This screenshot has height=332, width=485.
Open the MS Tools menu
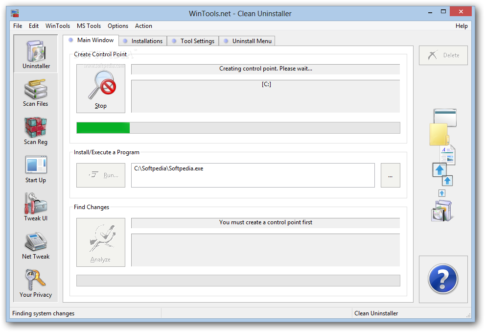(89, 26)
